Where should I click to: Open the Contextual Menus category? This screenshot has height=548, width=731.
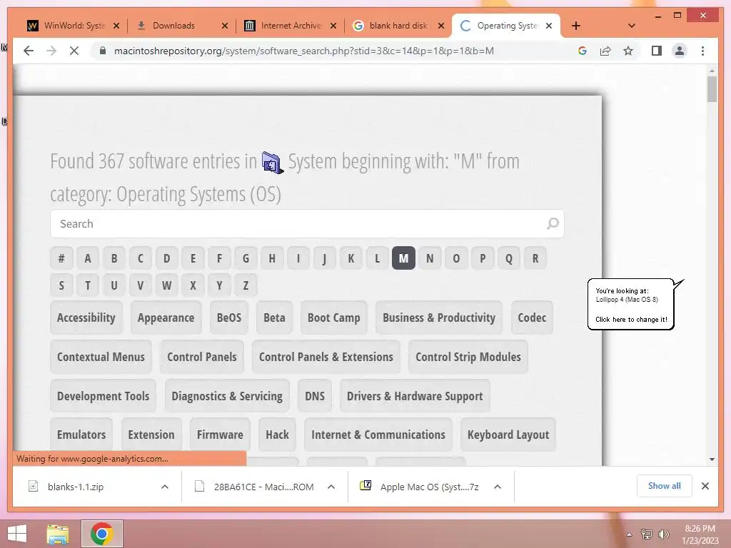101,357
